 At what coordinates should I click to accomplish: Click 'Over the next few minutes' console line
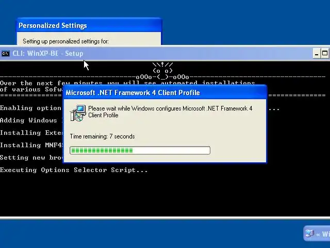pos(127,83)
